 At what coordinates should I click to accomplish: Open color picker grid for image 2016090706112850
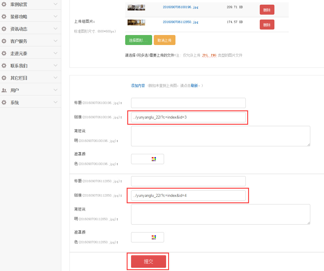coord(154,237)
